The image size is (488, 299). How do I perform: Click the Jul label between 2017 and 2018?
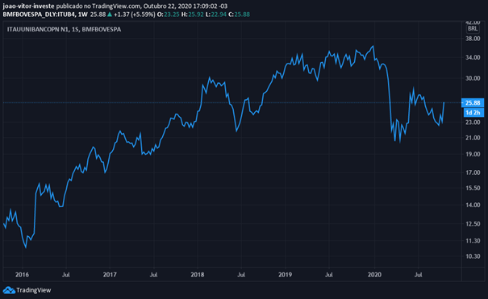pyautogui.click(x=153, y=275)
